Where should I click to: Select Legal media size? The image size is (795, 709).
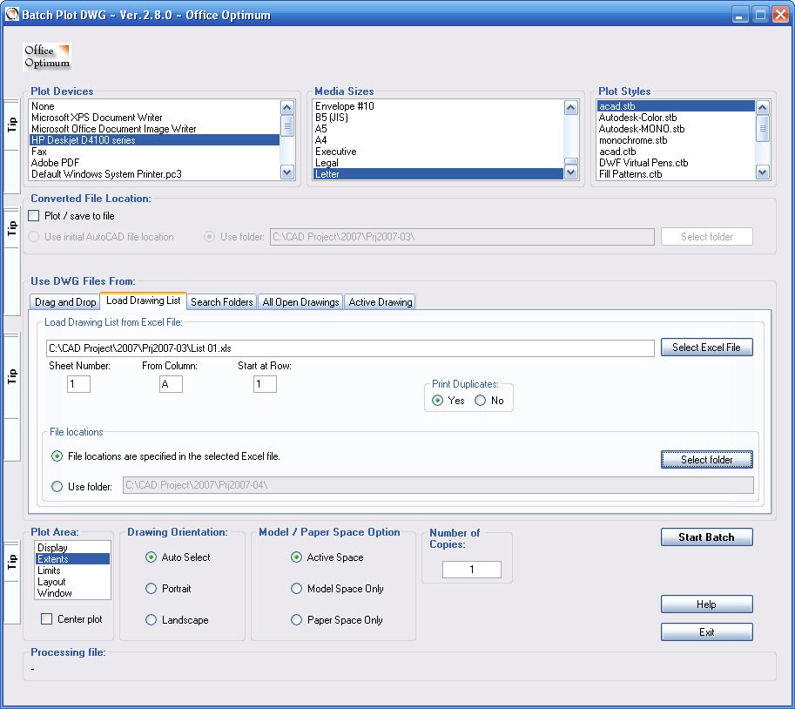[x=438, y=163]
